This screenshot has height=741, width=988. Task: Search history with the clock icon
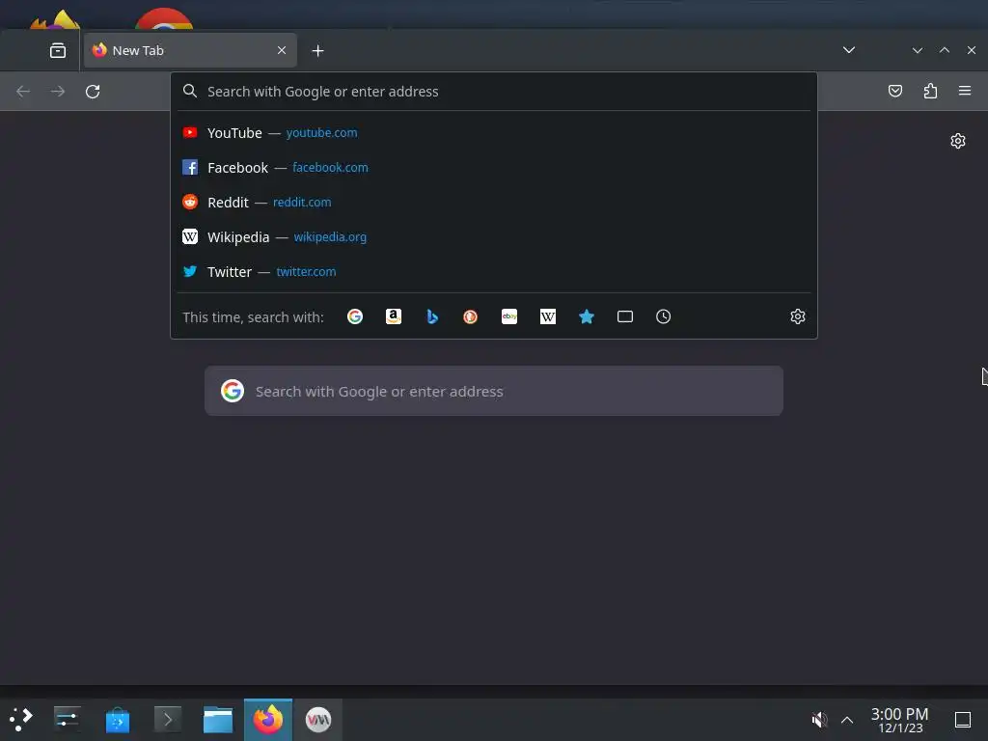tap(663, 316)
